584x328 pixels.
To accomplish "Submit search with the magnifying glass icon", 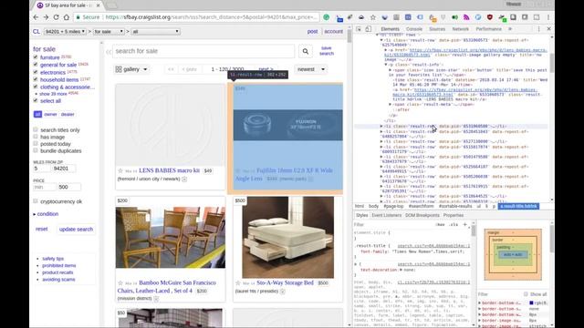I will [x=306, y=51].
